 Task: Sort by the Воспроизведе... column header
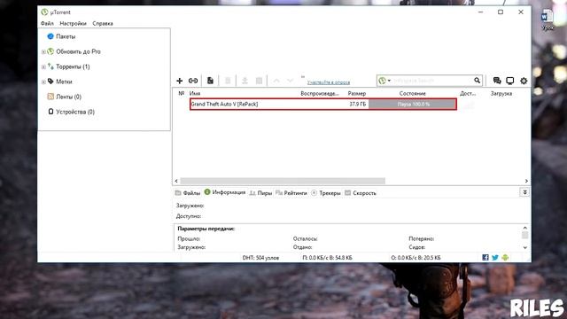(320, 93)
